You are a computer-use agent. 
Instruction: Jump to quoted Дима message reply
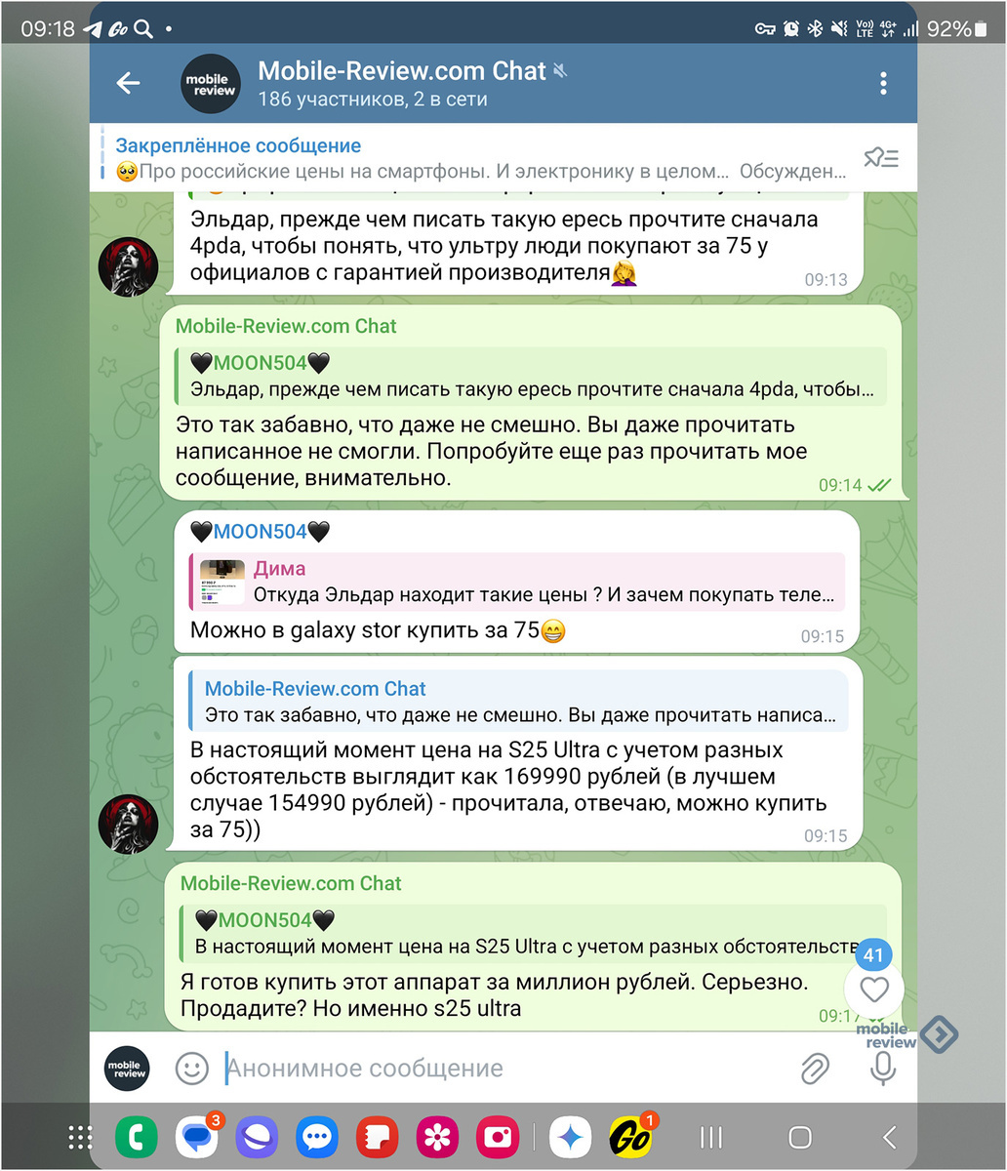pyautogui.click(x=517, y=582)
